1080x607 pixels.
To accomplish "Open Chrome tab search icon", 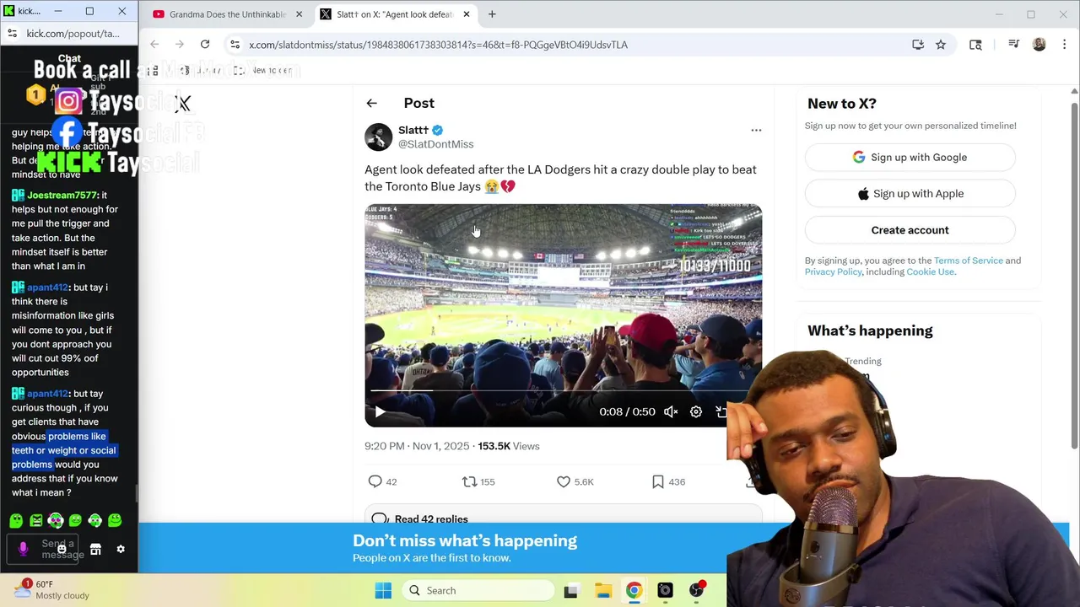I will pyautogui.click(x=975, y=45).
